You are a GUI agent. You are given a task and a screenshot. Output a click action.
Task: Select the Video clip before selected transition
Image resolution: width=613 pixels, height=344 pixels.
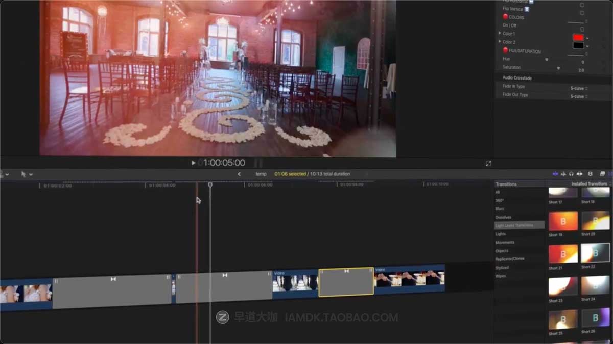pos(295,283)
